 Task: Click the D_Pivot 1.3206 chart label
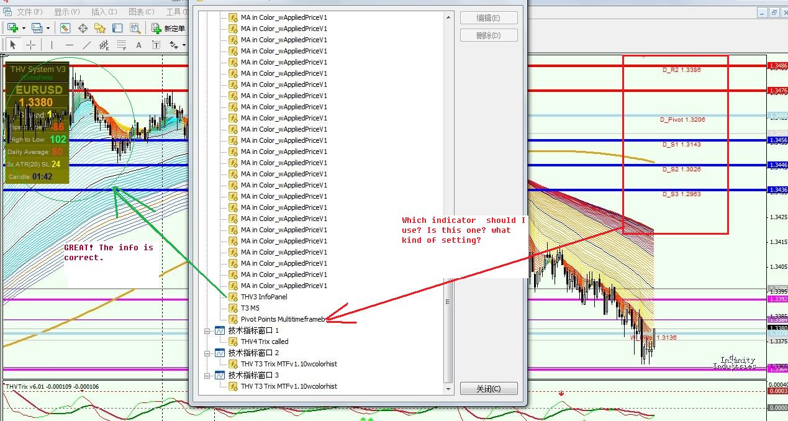(682, 119)
